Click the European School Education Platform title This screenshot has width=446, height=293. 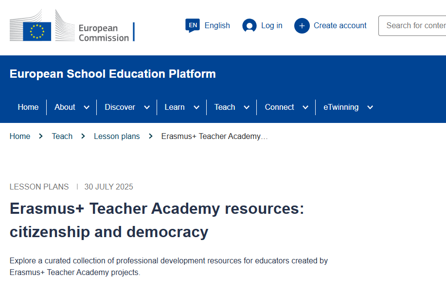click(113, 74)
